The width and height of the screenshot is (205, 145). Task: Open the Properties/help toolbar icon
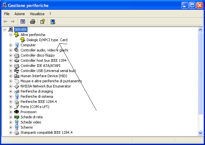point(43,22)
